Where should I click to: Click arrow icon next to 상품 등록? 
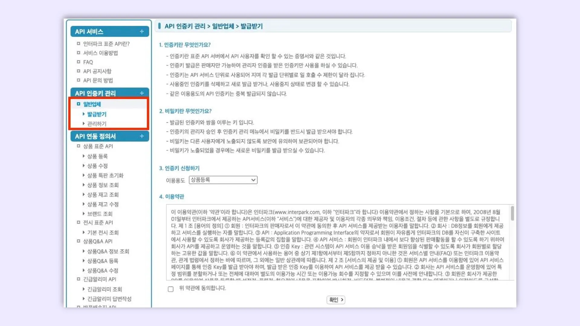84,156
